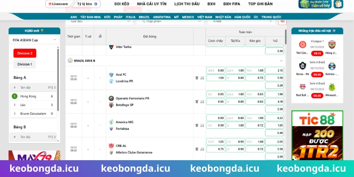Click the Cược chấp column header
The width and height of the screenshot is (354, 177).
click(215, 41)
